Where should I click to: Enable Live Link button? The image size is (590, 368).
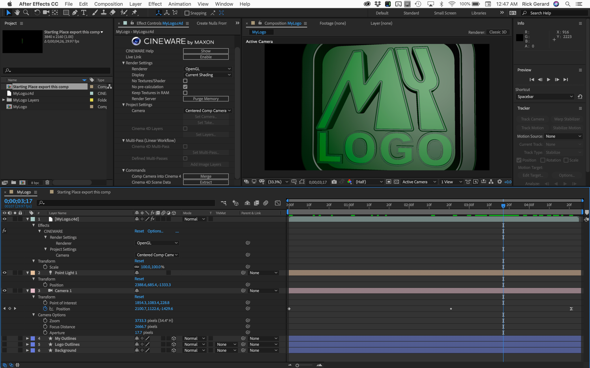206,57
